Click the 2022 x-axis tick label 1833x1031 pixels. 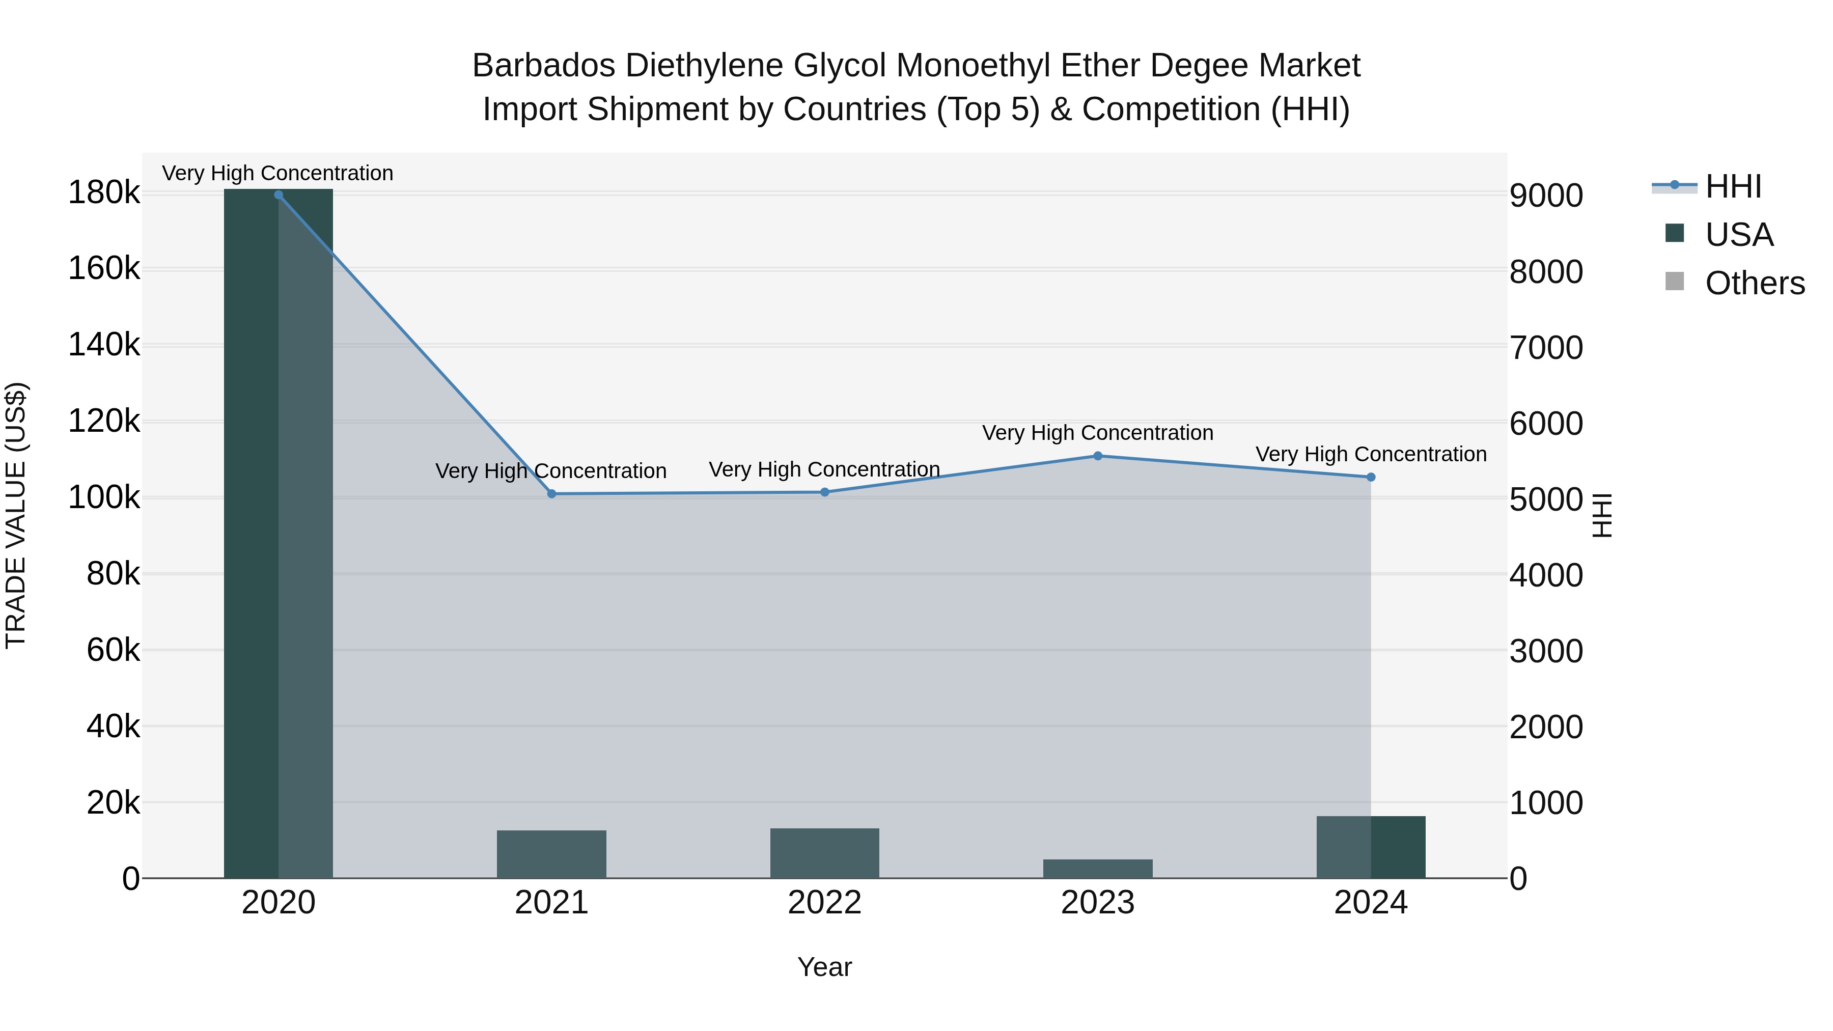pos(825,903)
